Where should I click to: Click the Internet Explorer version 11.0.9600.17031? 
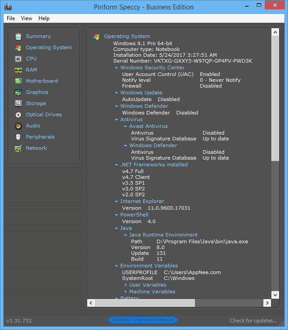169,208
